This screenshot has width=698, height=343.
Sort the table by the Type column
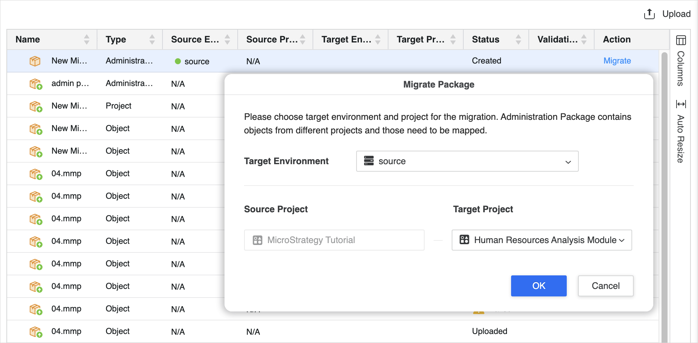[x=152, y=39]
